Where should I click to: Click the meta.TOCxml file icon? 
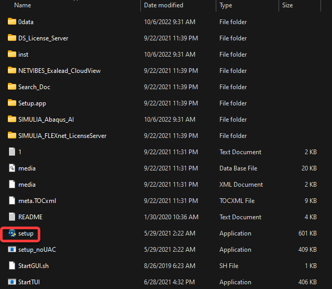[12, 200]
